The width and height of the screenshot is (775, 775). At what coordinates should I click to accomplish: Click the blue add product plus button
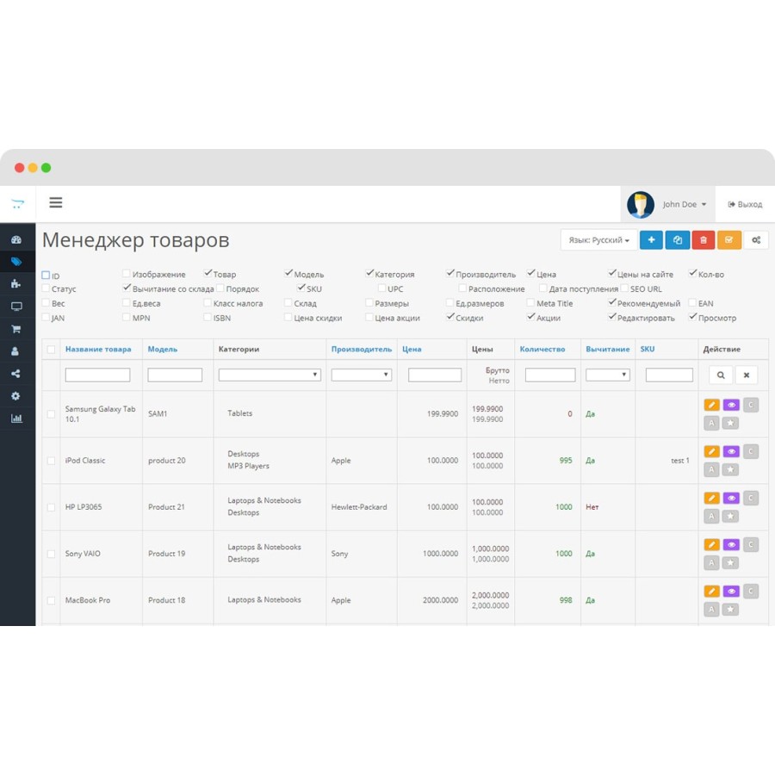point(651,239)
